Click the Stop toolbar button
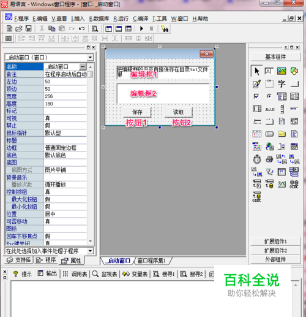Screen dimensions: 306x317 tap(151, 29)
